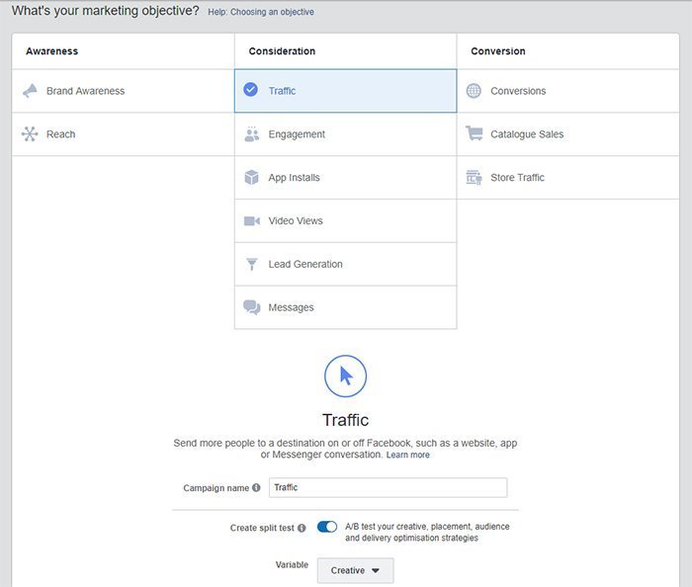Choose the Messages objective

(346, 307)
